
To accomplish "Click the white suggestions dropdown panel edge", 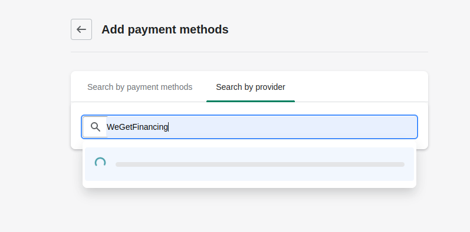I will [249, 184].
